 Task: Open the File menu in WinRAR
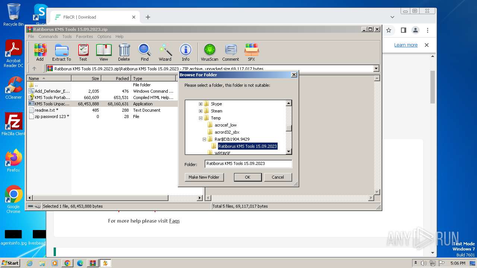(x=31, y=36)
